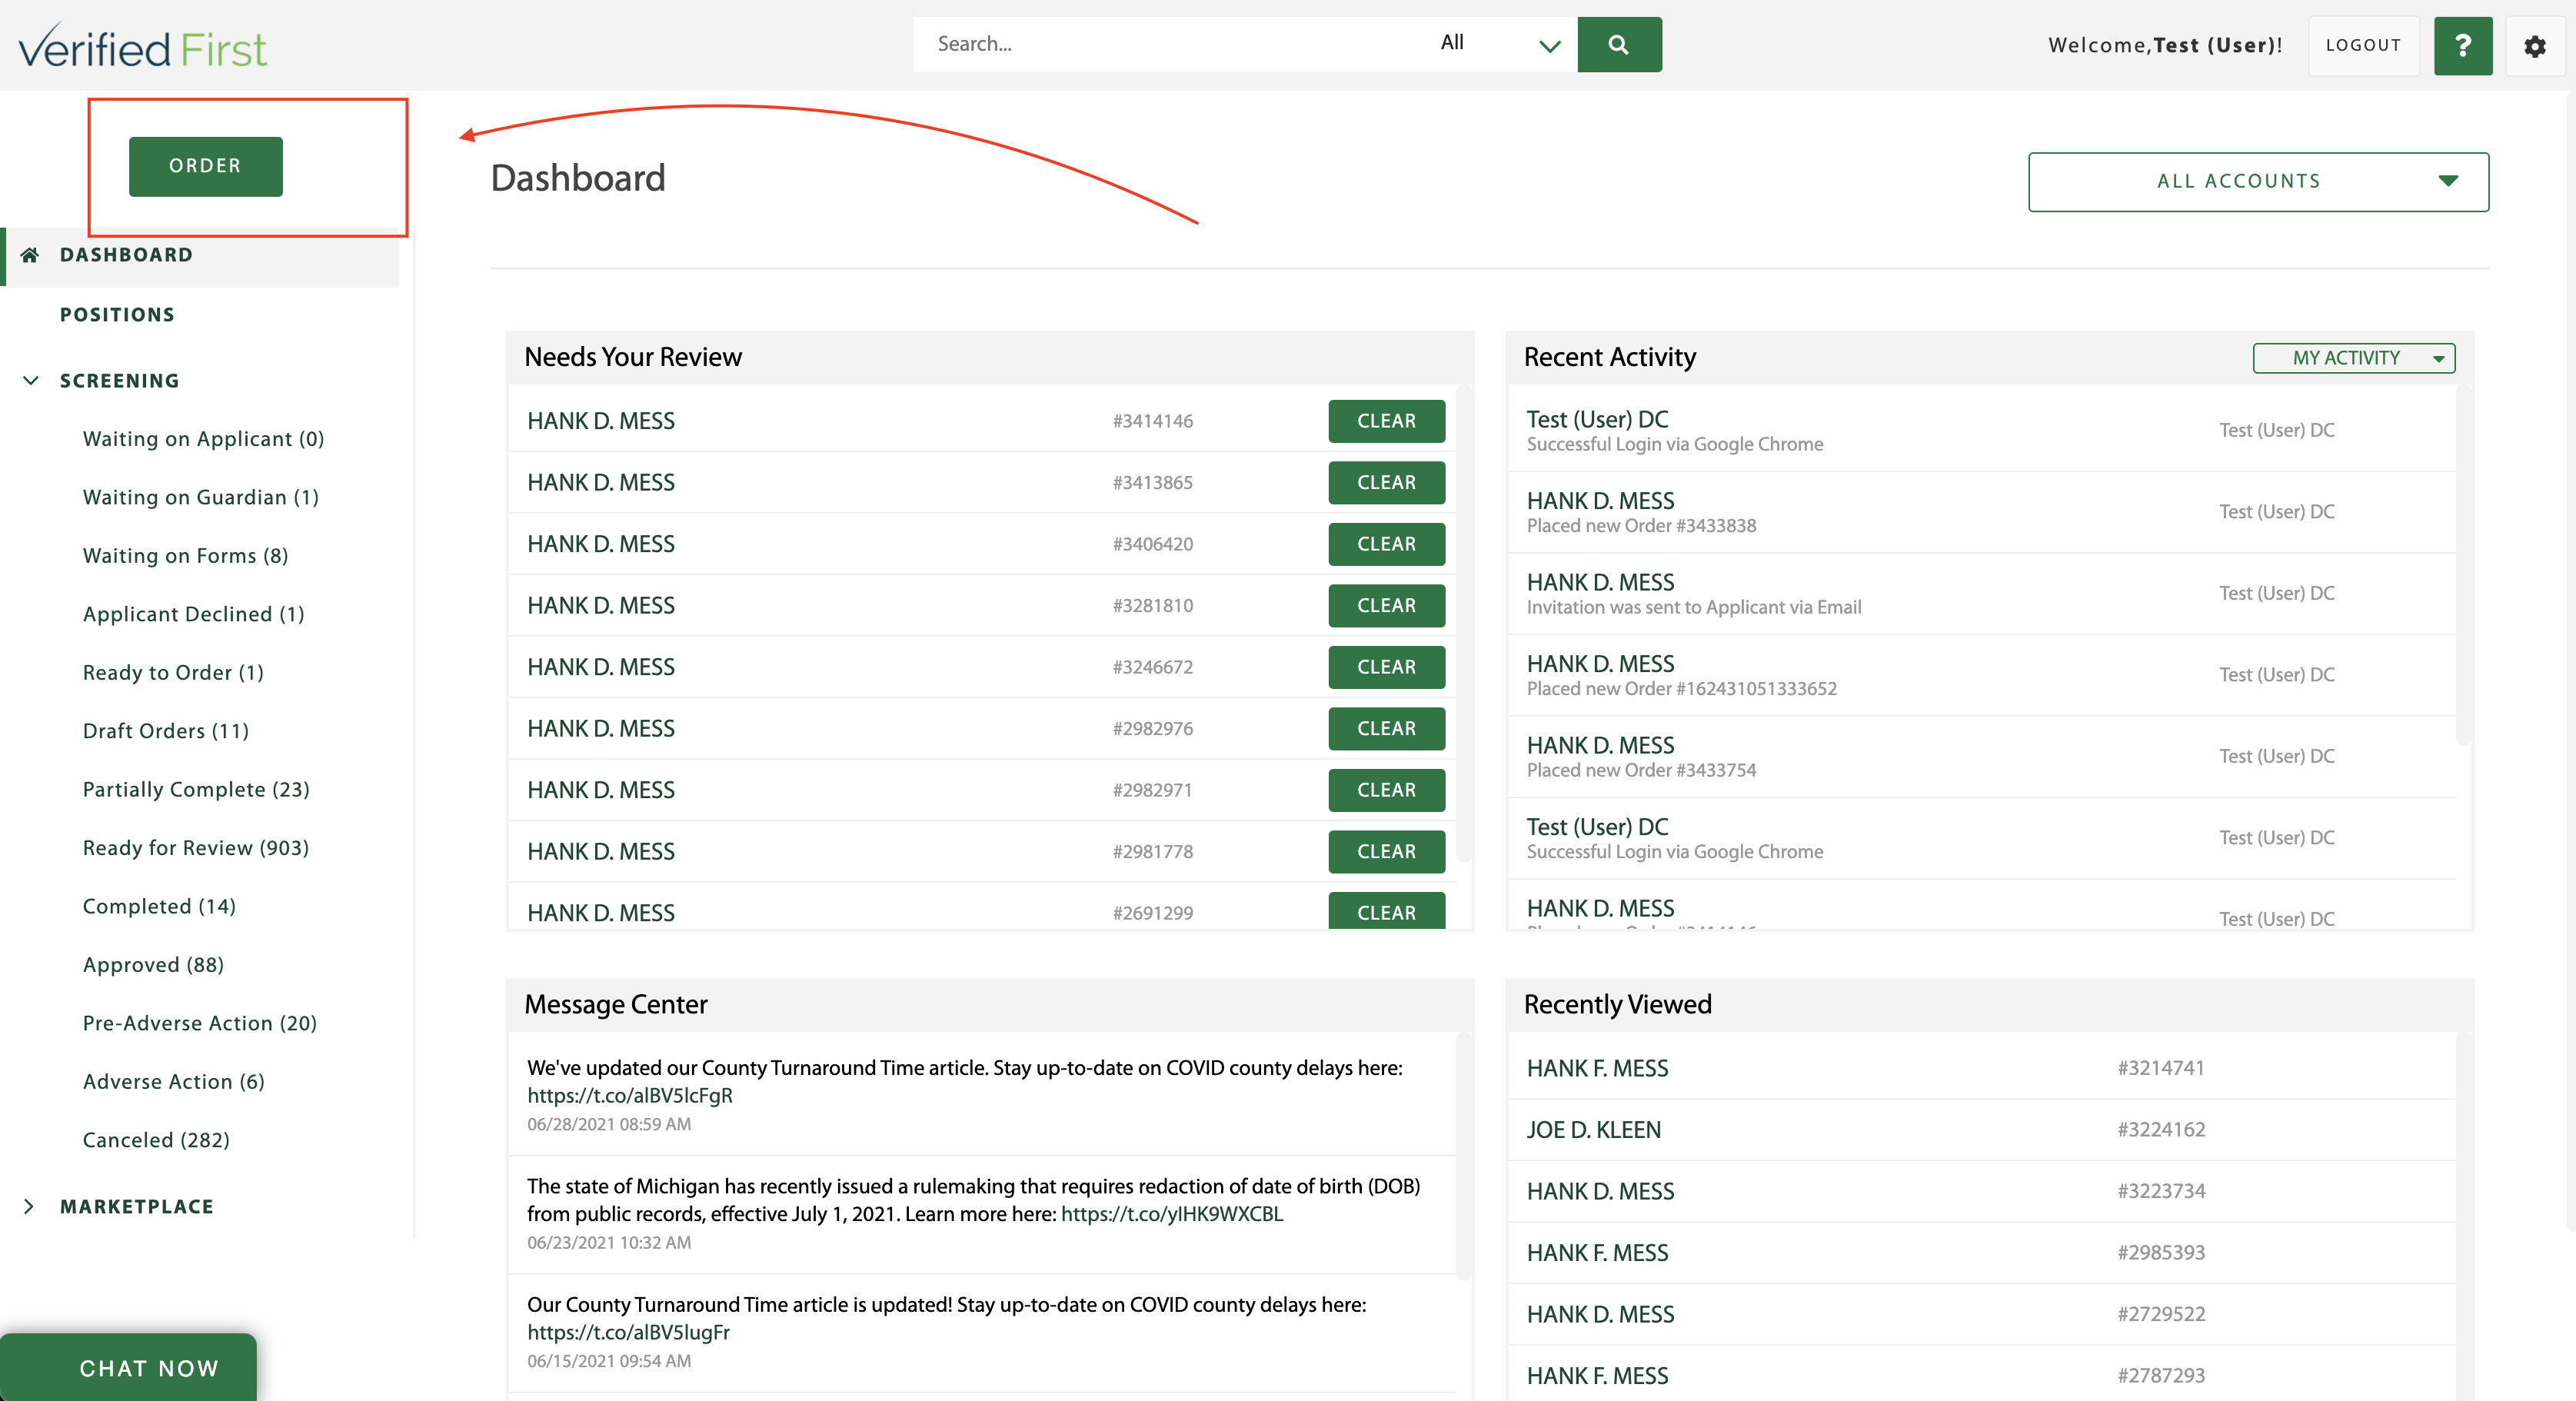Image resolution: width=2576 pixels, height=1401 pixels.
Task: Click the ORDER button
Action: 205,166
